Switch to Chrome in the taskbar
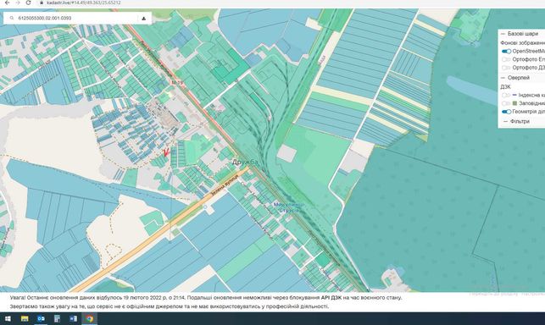545x325 pixels. pyautogui.click(x=90, y=318)
